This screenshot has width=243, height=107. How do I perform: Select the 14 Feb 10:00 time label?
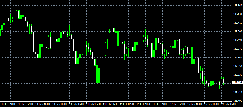93,104
